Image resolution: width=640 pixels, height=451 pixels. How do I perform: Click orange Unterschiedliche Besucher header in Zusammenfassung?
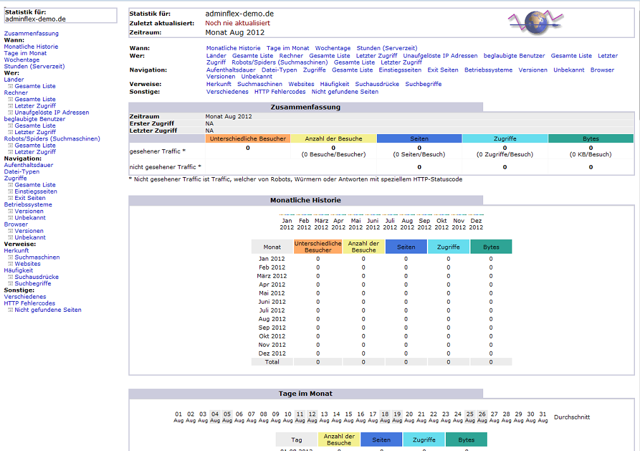point(248,139)
